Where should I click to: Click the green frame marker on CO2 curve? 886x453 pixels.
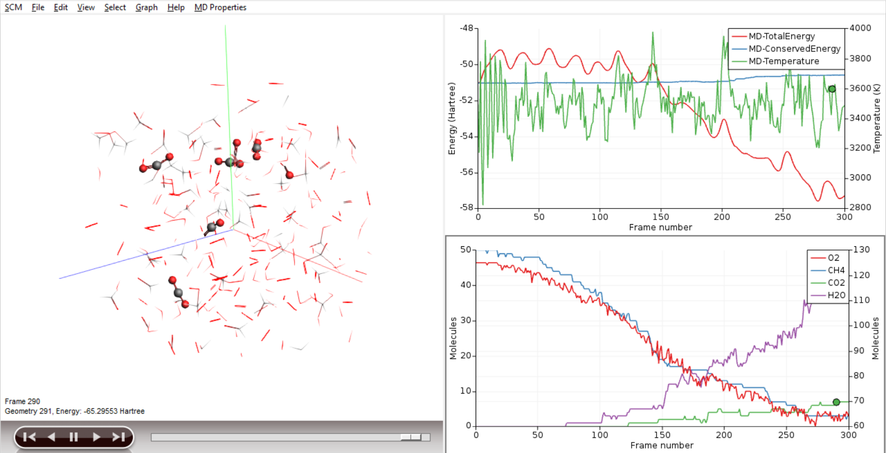[836, 402]
